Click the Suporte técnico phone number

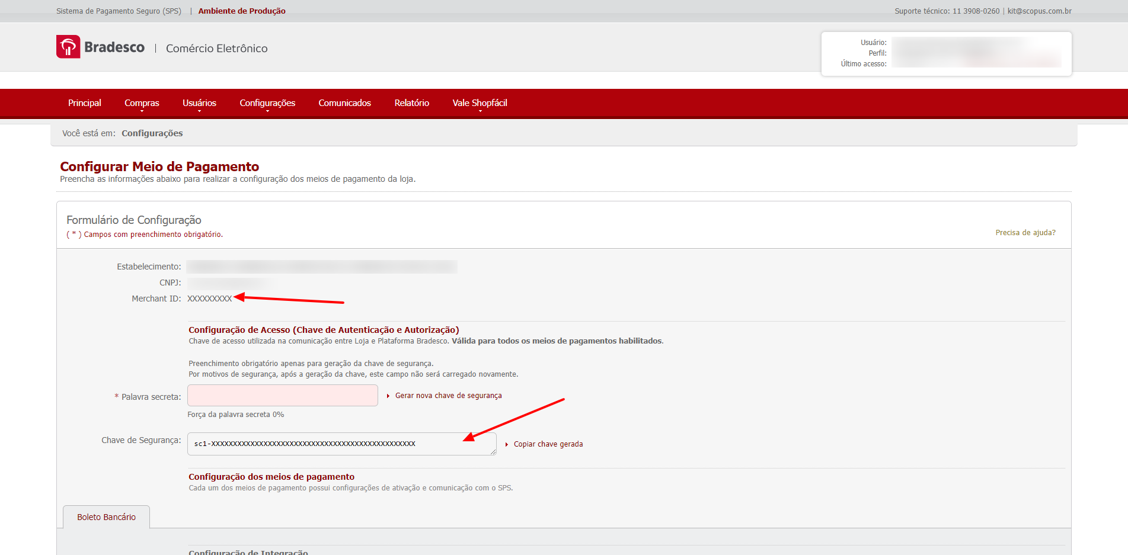tap(976, 11)
